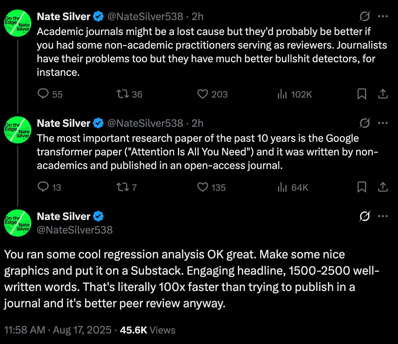Like the tweet with 135 likes
This screenshot has height=344, width=398.
coord(203,187)
